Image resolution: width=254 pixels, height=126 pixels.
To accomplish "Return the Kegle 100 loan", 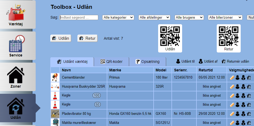I will pyautogui.click(x=249, y=96).
